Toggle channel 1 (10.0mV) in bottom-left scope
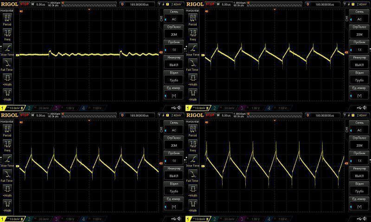 point(13,219)
